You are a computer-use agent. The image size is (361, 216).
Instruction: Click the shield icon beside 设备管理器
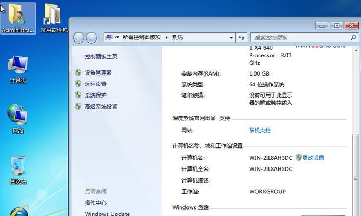pyautogui.click(x=78, y=72)
